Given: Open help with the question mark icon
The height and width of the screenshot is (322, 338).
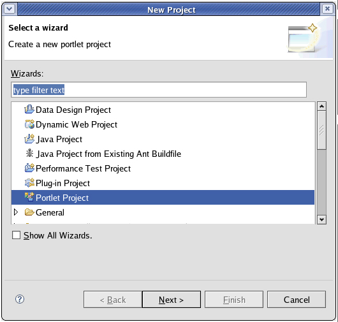Looking at the screenshot, I should tap(20, 299).
